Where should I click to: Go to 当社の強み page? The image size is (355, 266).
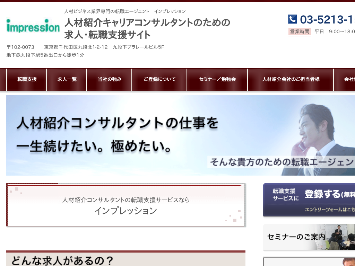pyautogui.click(x=109, y=79)
